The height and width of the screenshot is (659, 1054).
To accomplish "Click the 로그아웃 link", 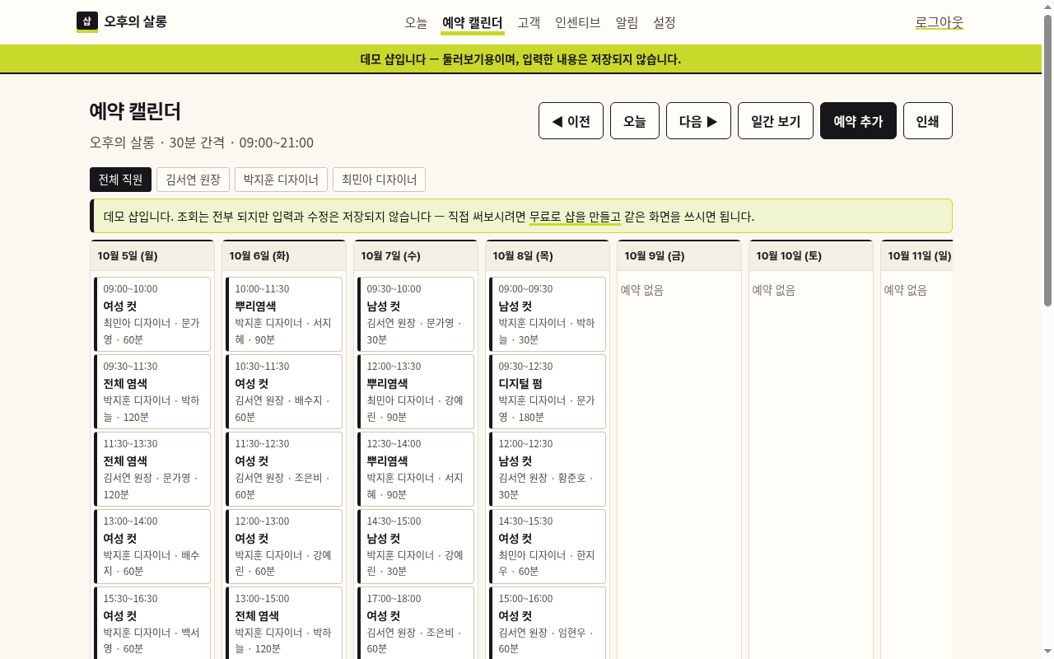I will 940,22.
